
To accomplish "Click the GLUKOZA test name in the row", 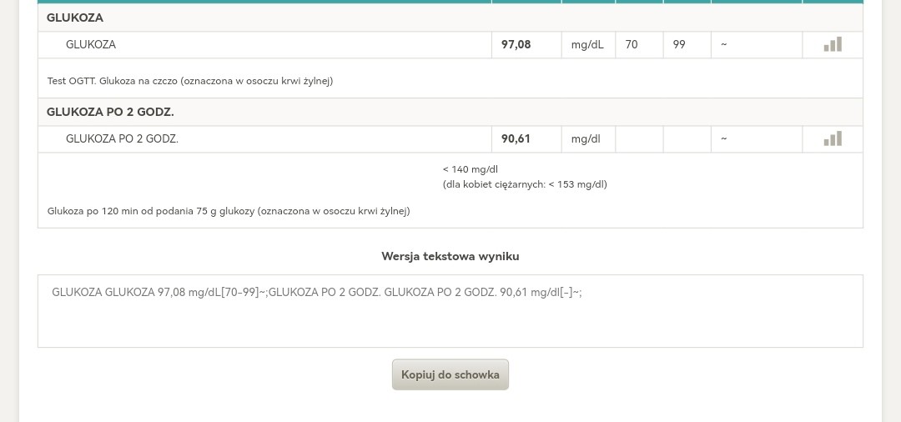I will (91, 44).
